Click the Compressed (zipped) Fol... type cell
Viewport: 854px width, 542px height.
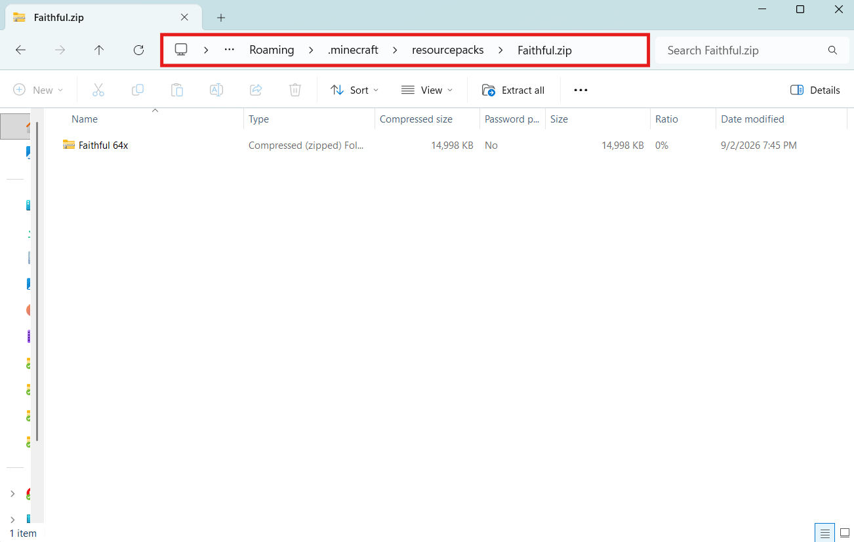[x=306, y=145]
